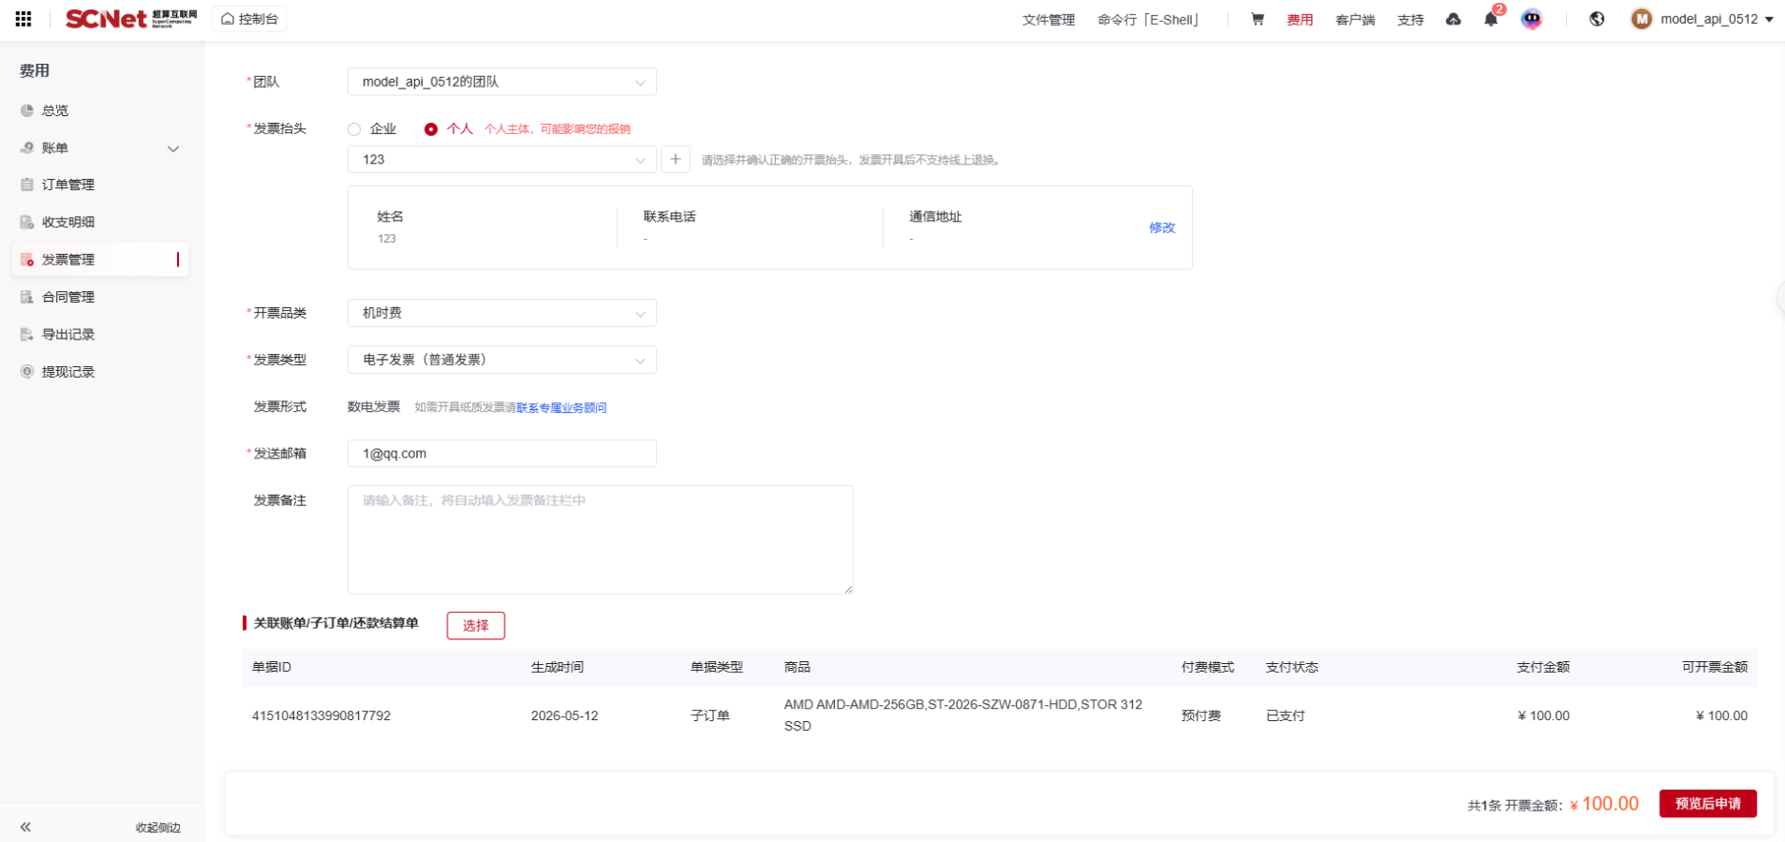Expand the 账单 sidebar section

[x=100, y=147]
